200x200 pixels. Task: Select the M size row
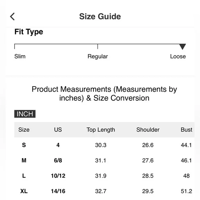click(104, 160)
